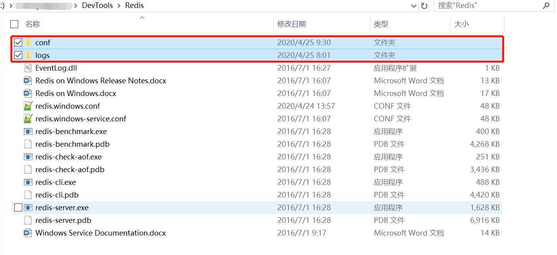This screenshot has height=255, width=557.
Task: Click the date 2020/4/24 13:57
Action: point(306,106)
